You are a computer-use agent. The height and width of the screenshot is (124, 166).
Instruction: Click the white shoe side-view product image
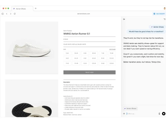(x=32, y=48)
